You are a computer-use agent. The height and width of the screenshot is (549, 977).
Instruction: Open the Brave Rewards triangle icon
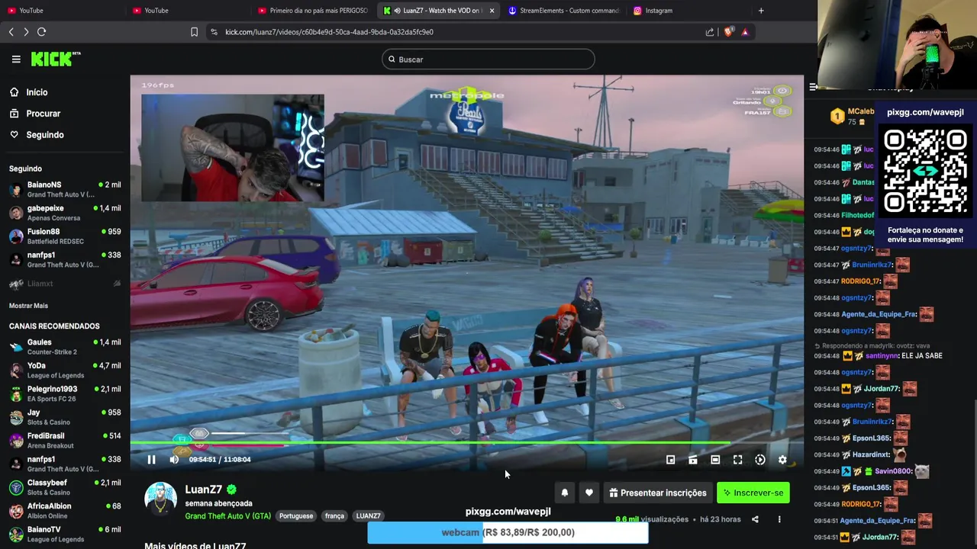pyautogui.click(x=745, y=32)
